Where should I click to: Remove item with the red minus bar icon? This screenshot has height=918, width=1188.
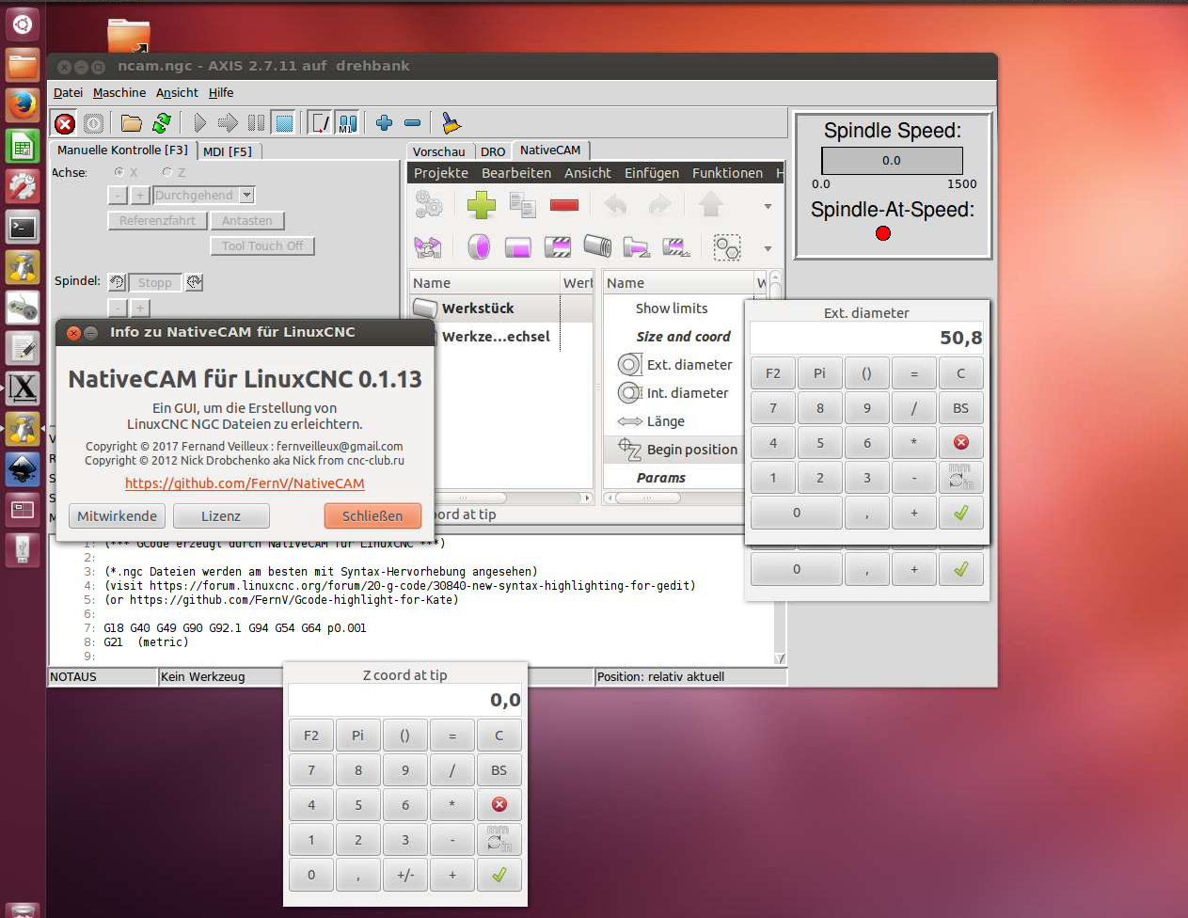pyautogui.click(x=564, y=204)
